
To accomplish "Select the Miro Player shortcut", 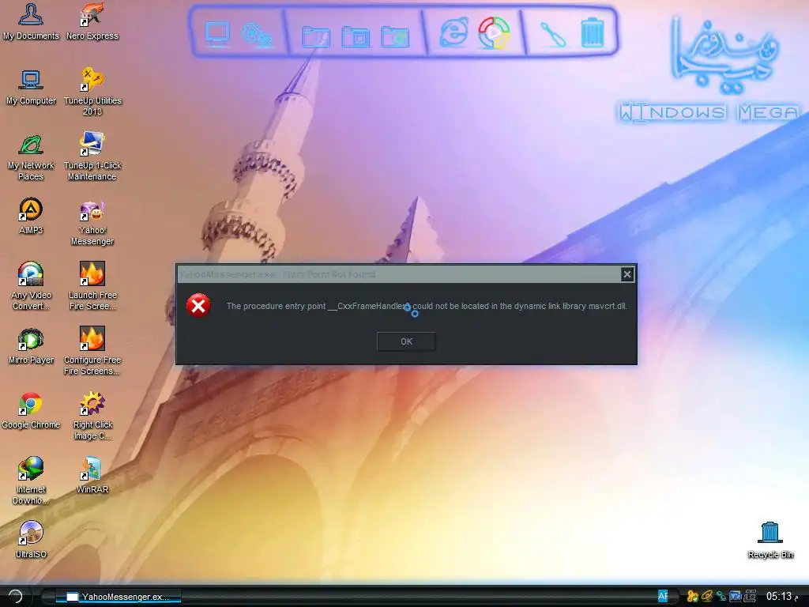I will pos(31,346).
